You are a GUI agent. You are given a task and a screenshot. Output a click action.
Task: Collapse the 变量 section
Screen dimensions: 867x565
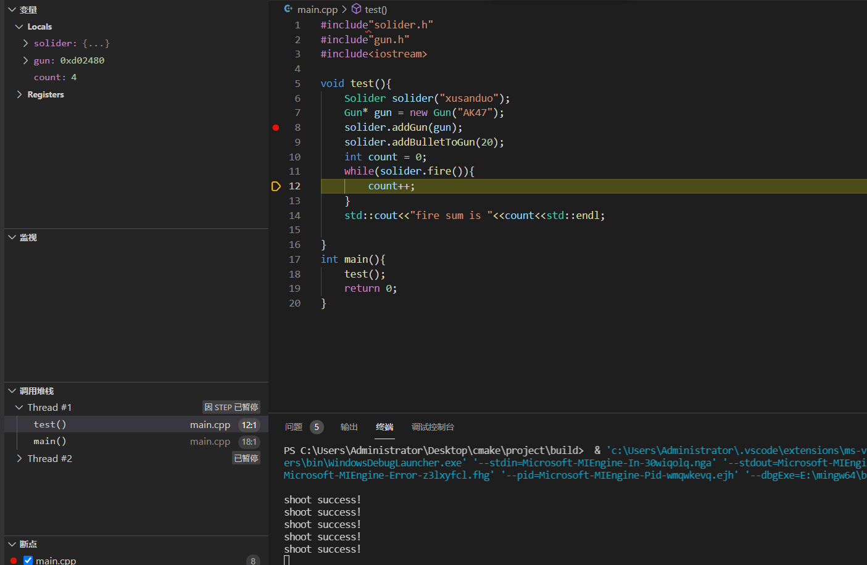pos(12,10)
